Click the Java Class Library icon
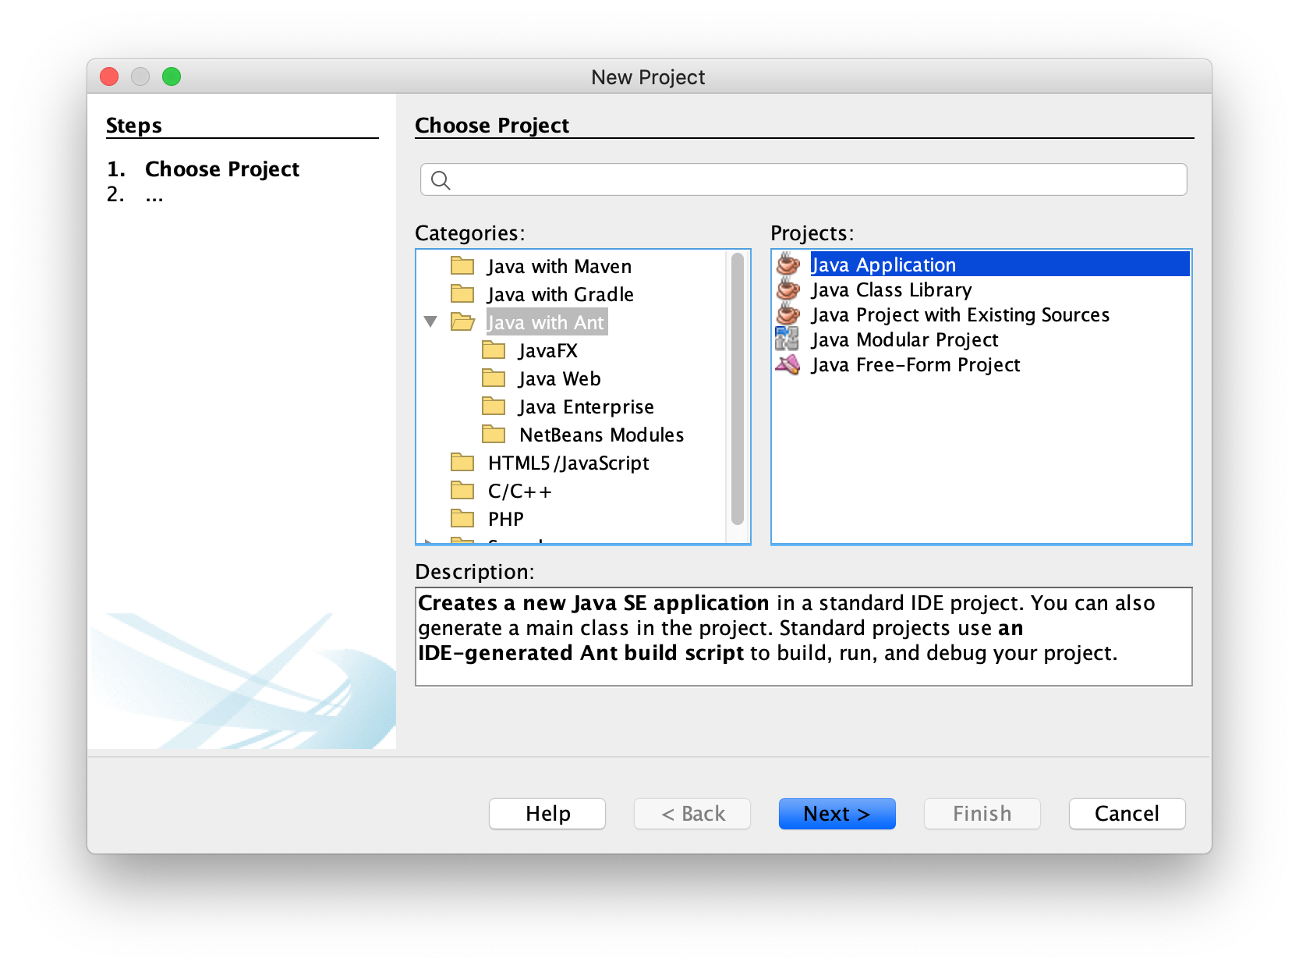 point(788,289)
